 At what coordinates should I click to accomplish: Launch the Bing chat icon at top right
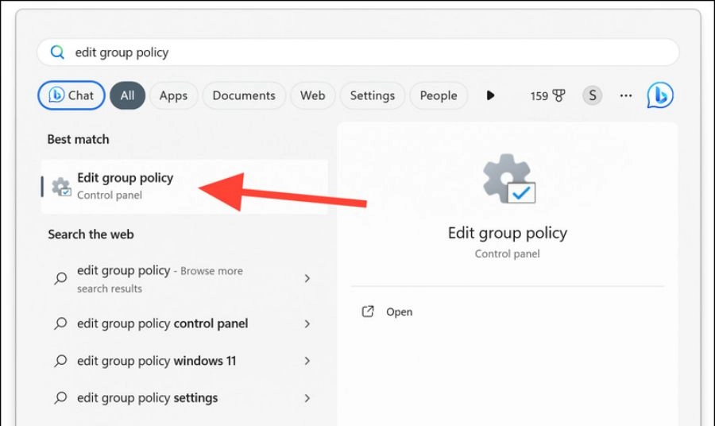coord(660,95)
